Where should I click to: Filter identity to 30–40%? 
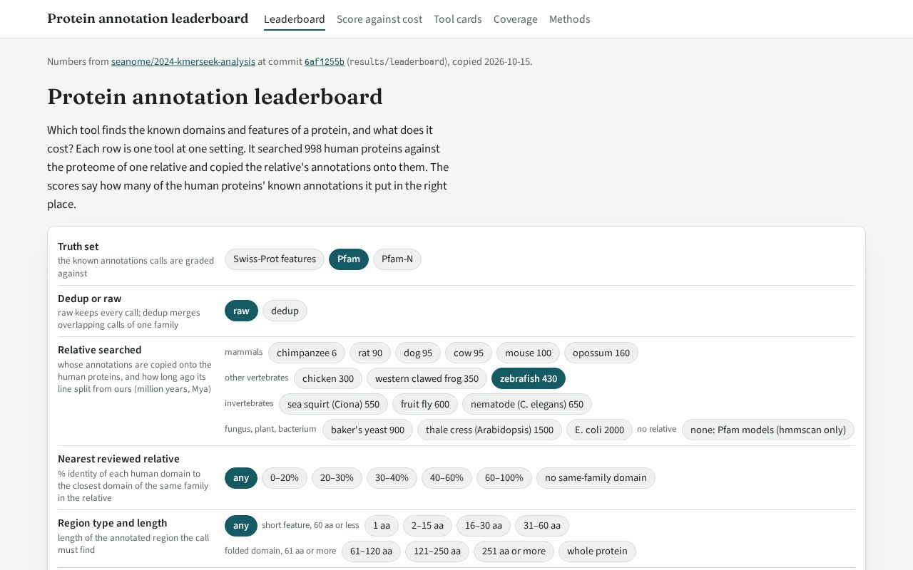392,477
